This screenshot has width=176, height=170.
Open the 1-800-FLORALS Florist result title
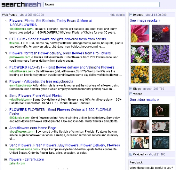[x=60, y=112]
